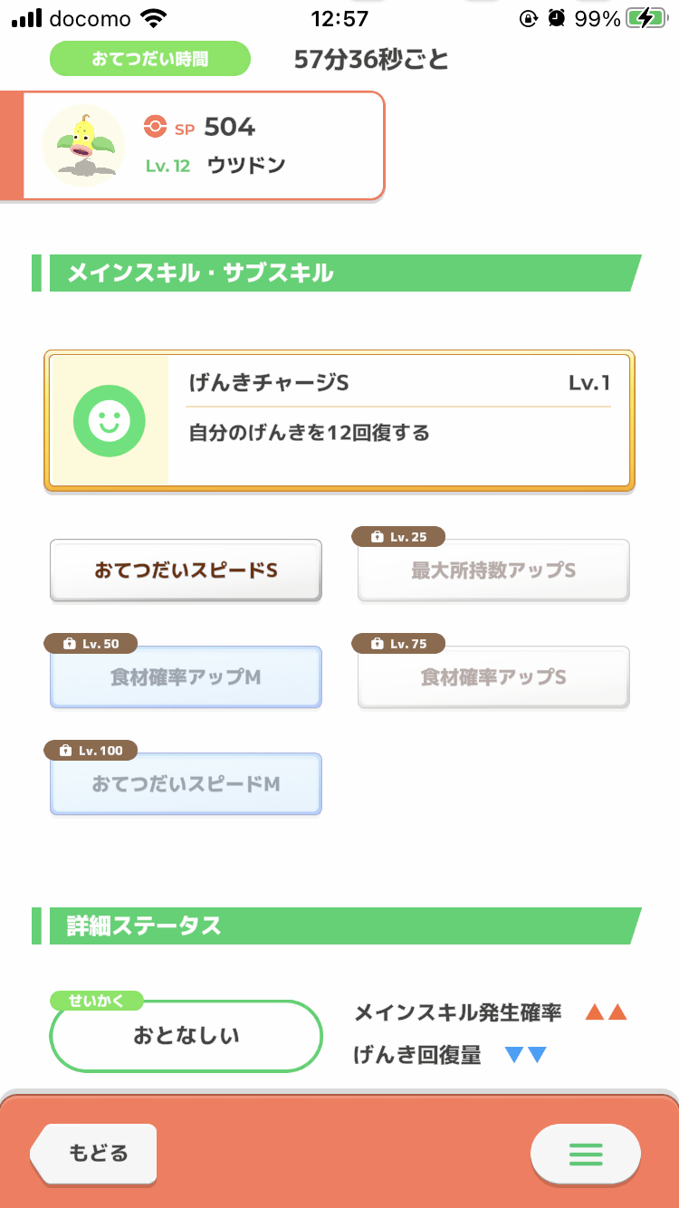
Task: Tap the Lv. 25 lock badge
Action: coord(398,537)
